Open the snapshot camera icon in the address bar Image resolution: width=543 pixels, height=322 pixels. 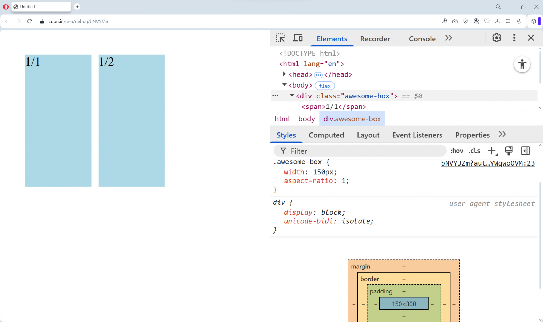click(455, 21)
